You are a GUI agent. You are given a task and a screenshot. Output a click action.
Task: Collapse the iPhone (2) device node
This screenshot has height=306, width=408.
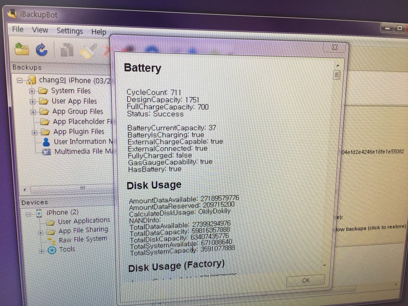[28, 214]
